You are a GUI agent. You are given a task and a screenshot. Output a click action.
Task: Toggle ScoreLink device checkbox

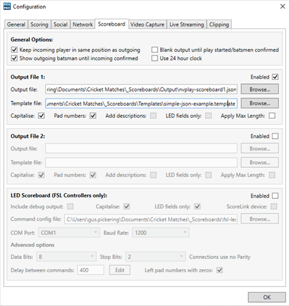(x=274, y=207)
